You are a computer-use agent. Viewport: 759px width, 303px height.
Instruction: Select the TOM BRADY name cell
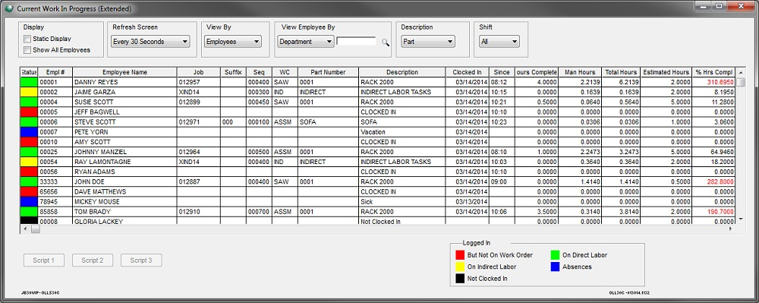pyautogui.click(x=125, y=212)
